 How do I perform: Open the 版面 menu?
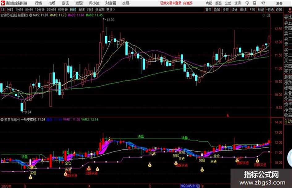point(218,3)
